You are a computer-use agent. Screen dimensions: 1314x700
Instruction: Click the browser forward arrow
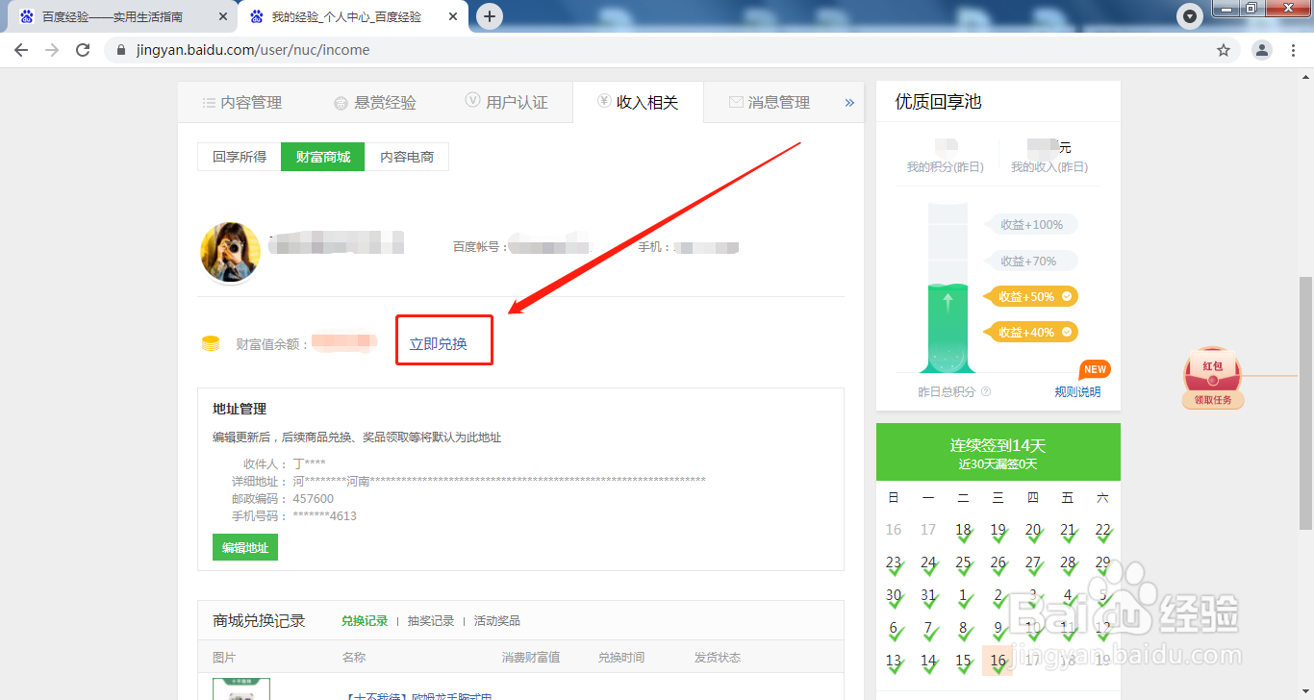(52, 50)
